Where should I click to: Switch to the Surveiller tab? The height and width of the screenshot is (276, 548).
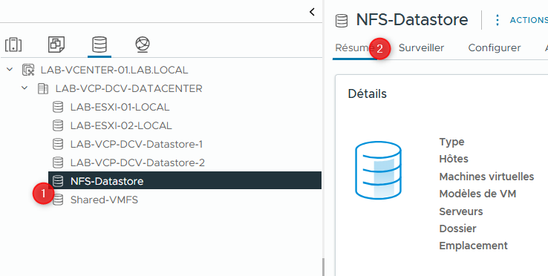[x=421, y=48]
